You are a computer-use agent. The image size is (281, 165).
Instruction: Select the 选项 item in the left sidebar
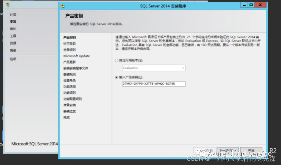pyautogui.click(x=13, y=59)
